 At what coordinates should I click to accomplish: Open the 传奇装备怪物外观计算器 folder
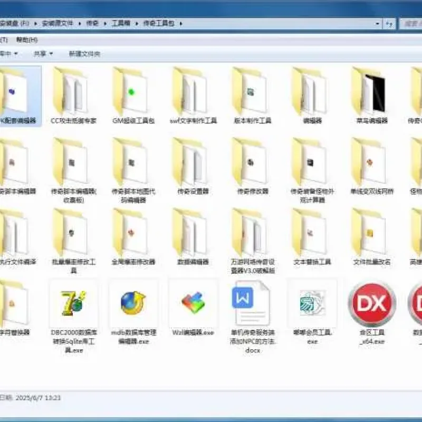tap(312, 170)
